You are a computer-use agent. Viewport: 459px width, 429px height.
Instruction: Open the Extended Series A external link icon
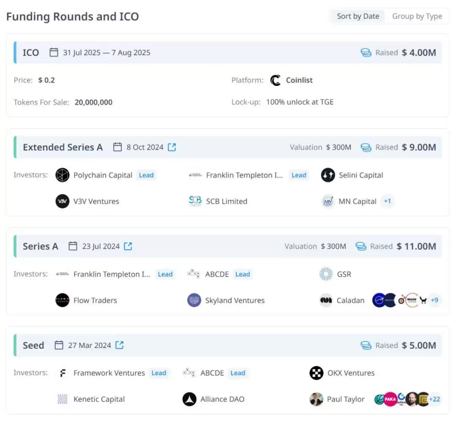pos(172,147)
